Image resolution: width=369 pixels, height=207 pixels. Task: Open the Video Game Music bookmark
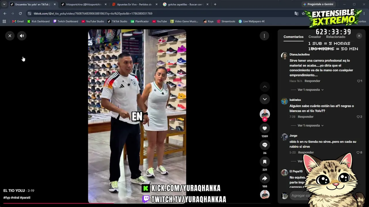(x=184, y=21)
